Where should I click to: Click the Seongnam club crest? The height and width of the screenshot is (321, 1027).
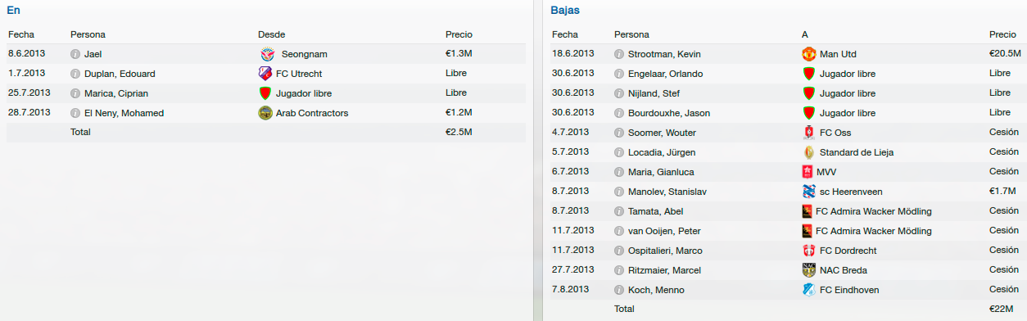click(265, 54)
